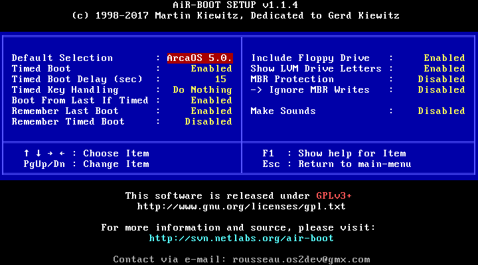Viewport: 478px width, 265px height.
Task: Click the up arrow key hint
Action: point(27,153)
